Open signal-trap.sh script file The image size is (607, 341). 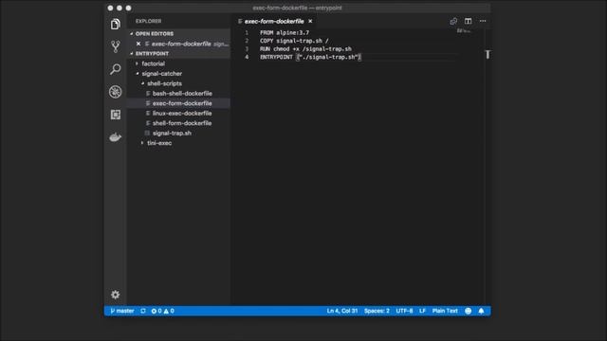point(179,133)
